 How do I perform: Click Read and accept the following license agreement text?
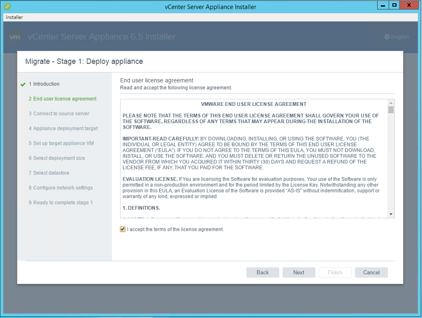pyautogui.click(x=176, y=88)
